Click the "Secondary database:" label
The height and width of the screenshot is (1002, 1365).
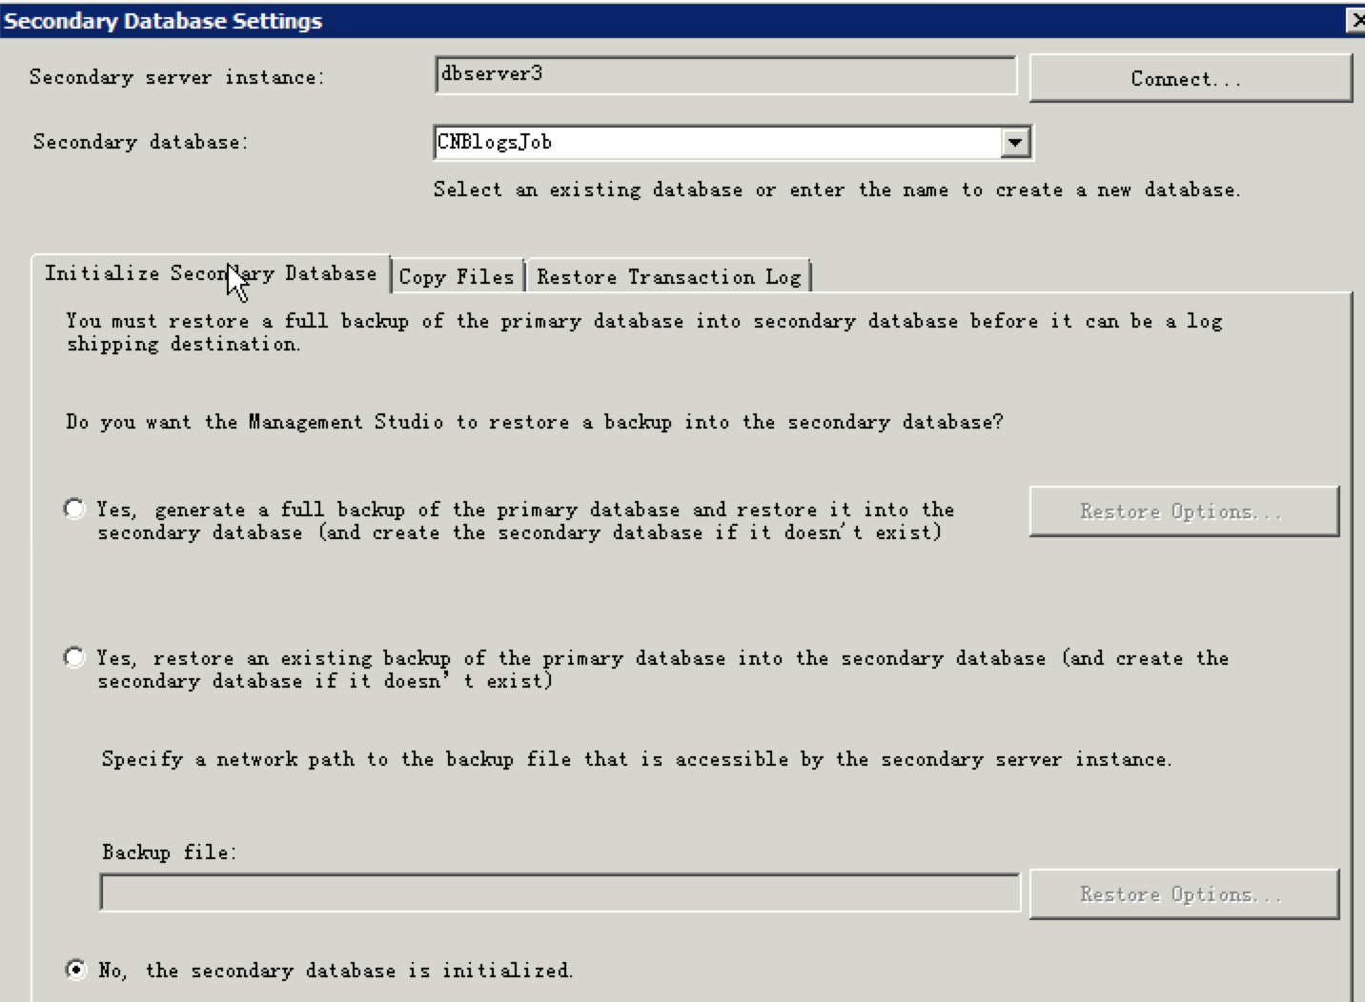(140, 142)
